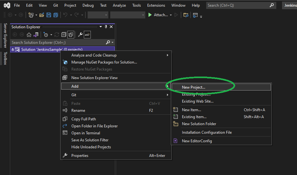Click the magnifier in the top search box
This screenshot has height=175, width=297.
point(272,5)
